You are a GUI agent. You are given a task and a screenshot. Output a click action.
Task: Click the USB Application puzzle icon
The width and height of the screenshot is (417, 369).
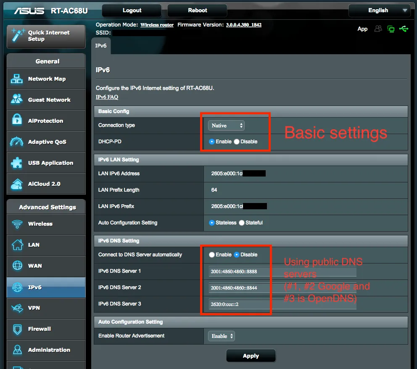click(17, 163)
